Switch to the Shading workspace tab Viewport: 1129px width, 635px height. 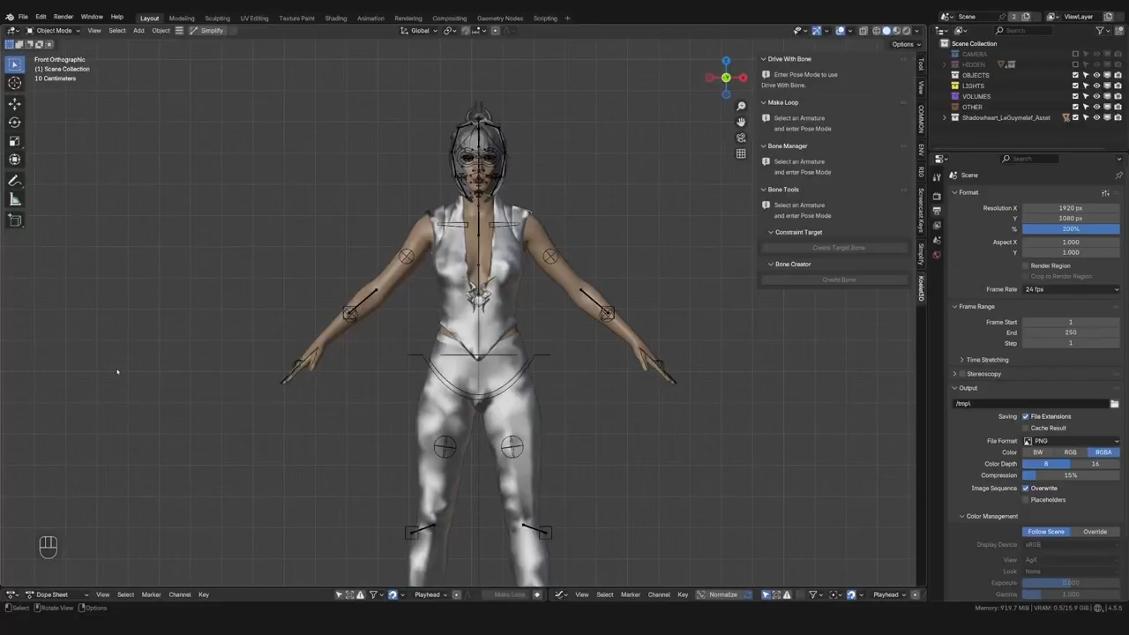click(335, 19)
